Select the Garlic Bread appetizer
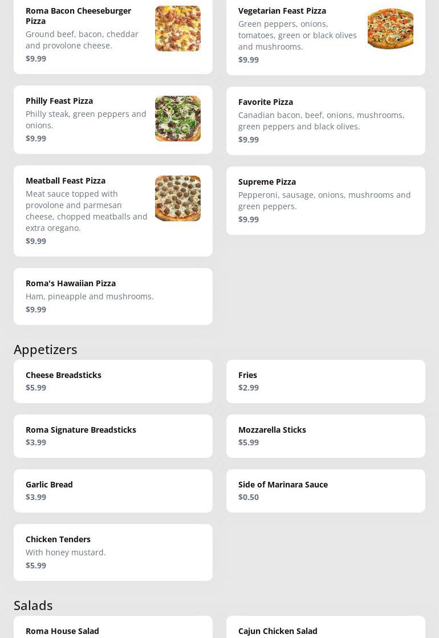439x638 pixels. click(113, 490)
